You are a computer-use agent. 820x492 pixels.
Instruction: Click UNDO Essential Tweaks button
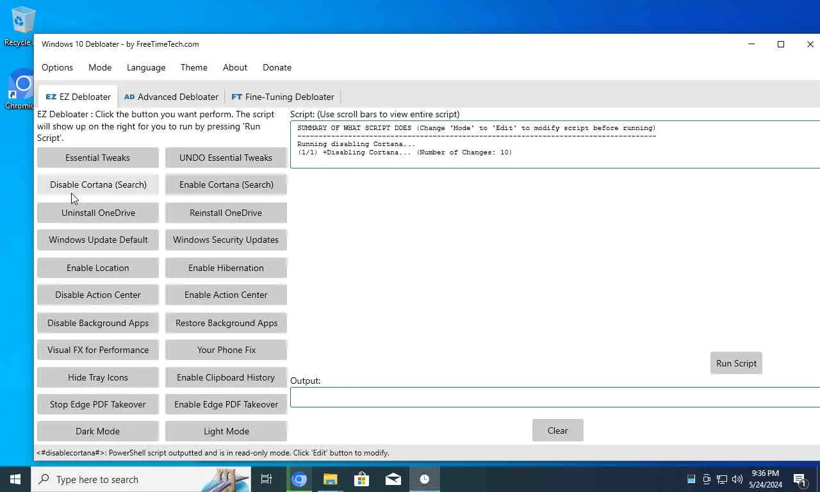tap(225, 158)
